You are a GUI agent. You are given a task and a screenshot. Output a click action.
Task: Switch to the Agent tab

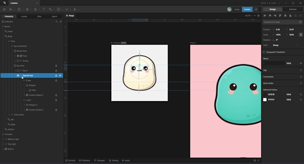pyautogui.click(x=54, y=16)
